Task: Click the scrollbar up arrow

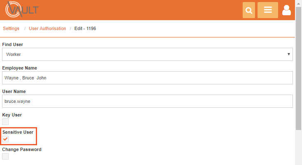Action: (298, 3)
